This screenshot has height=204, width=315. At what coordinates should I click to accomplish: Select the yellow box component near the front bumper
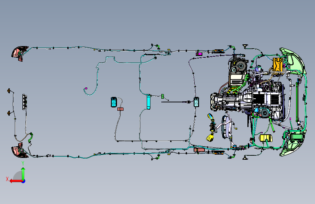click(266, 138)
